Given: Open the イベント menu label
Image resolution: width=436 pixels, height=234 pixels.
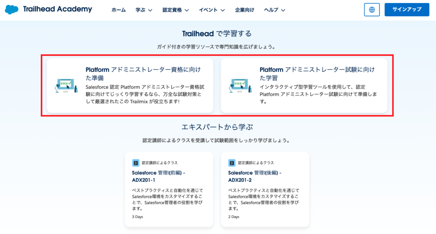Looking at the screenshot, I should [208, 10].
